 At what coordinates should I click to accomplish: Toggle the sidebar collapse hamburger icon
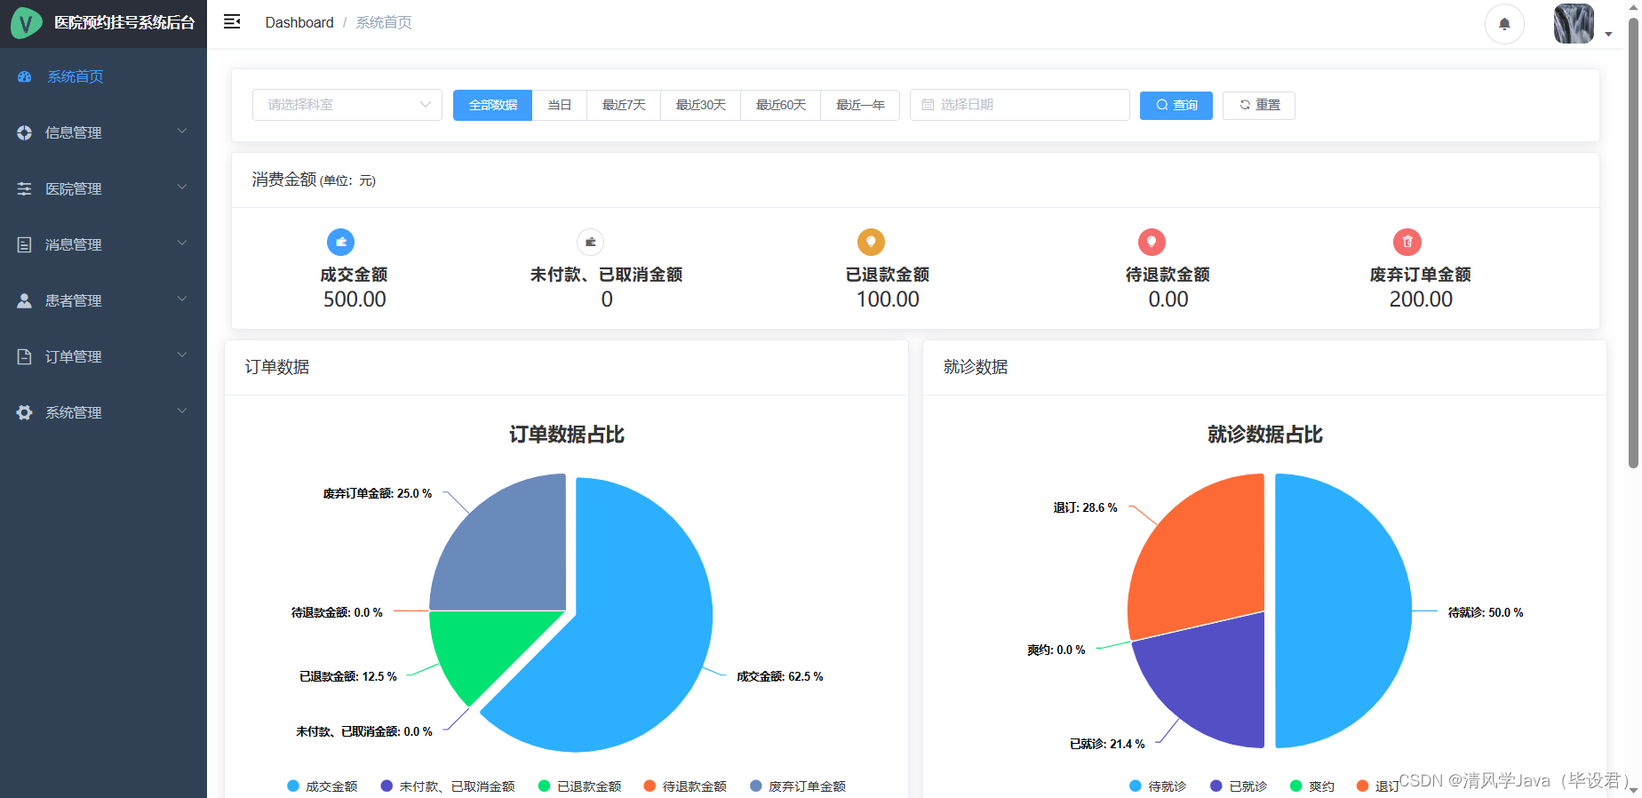[232, 22]
